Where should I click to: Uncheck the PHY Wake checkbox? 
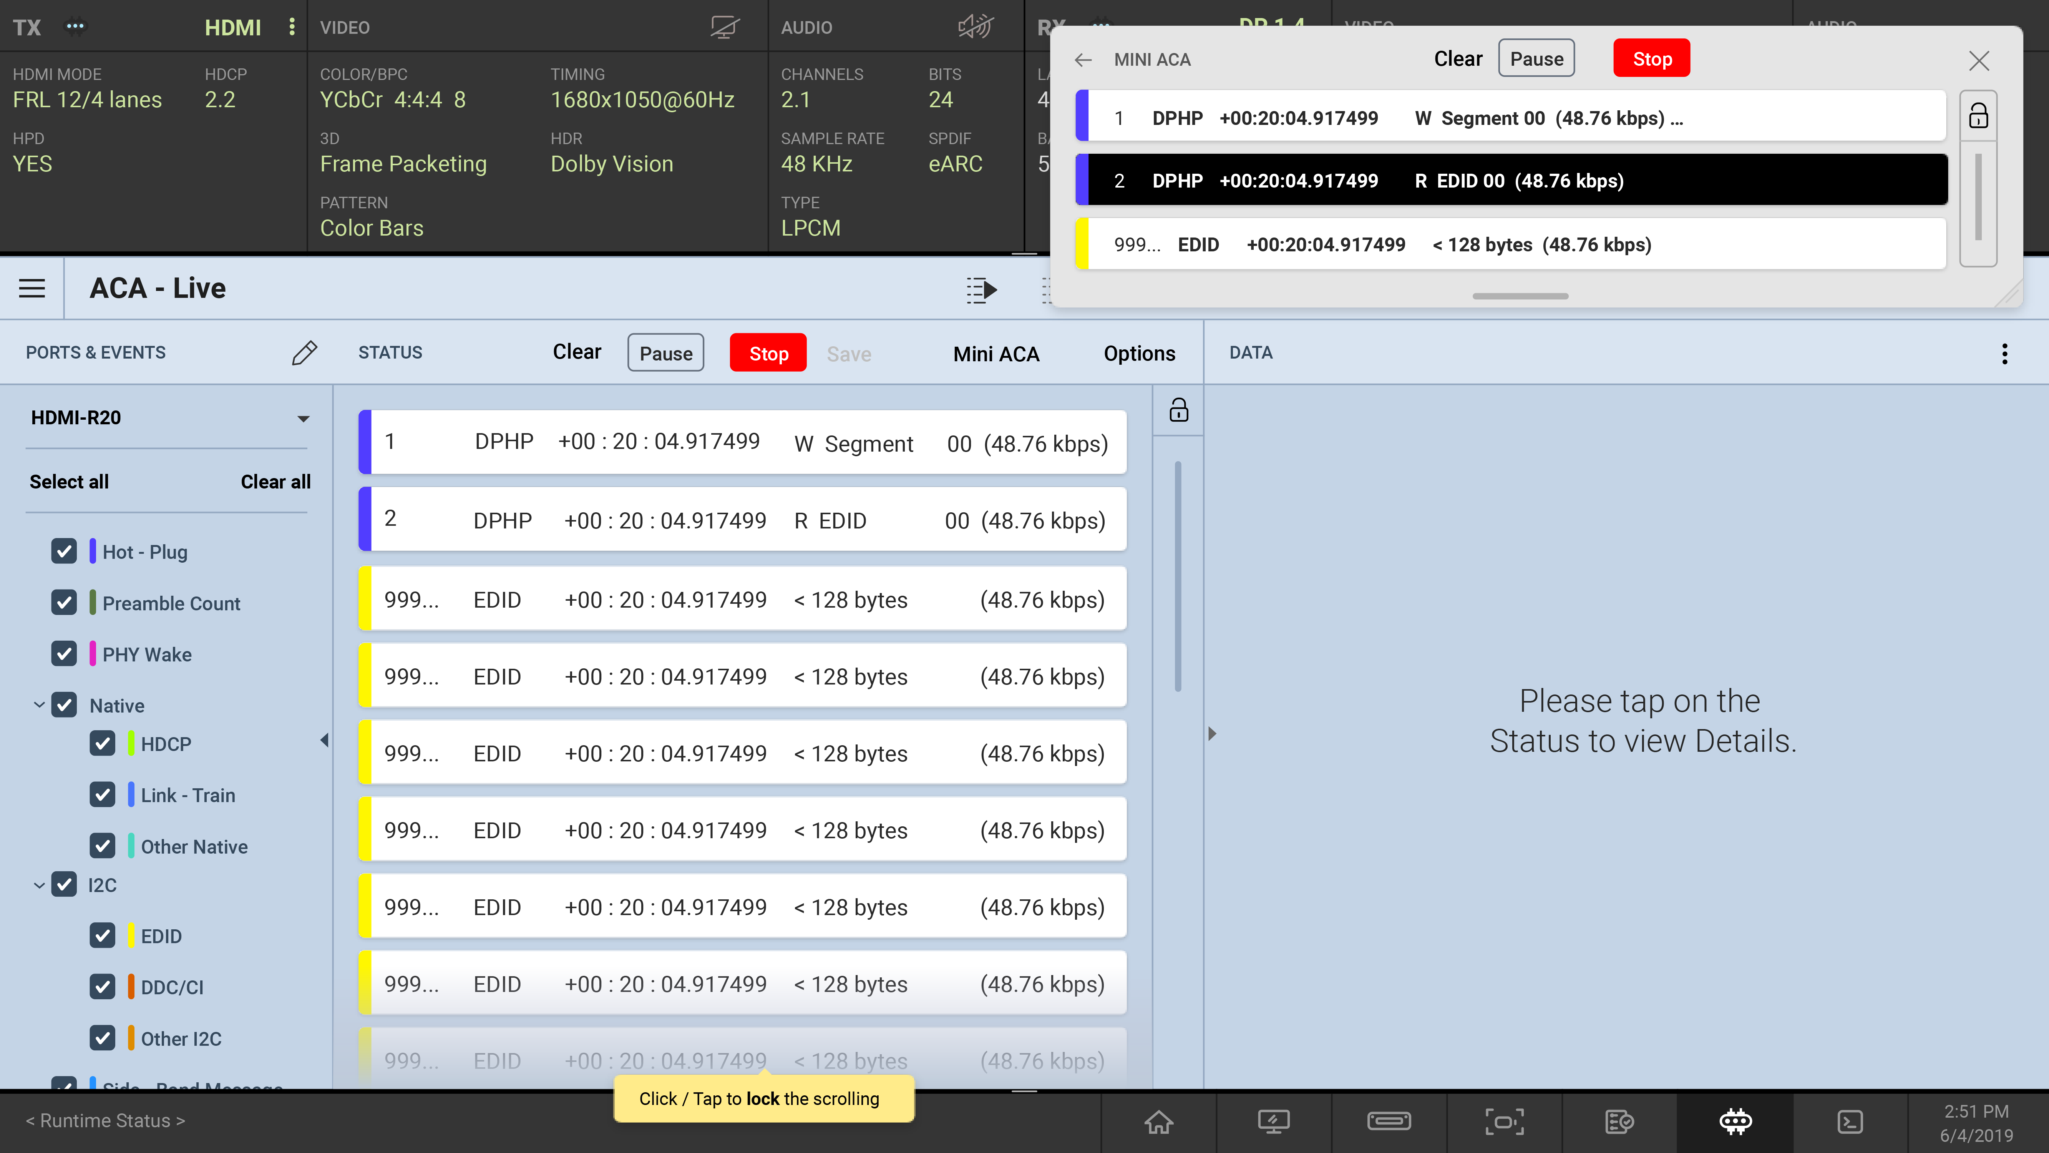pyautogui.click(x=64, y=654)
